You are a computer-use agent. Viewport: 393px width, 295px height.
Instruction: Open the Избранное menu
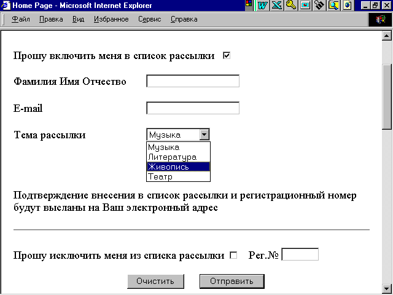(111, 19)
